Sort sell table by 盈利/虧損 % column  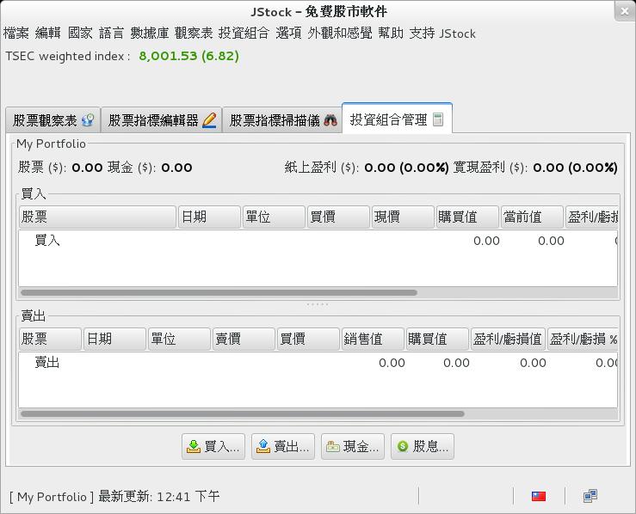click(x=583, y=339)
